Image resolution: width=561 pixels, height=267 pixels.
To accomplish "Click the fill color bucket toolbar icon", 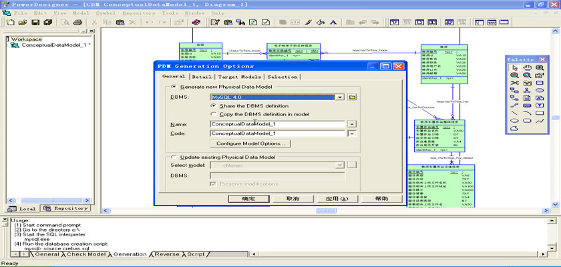I will [321, 22].
